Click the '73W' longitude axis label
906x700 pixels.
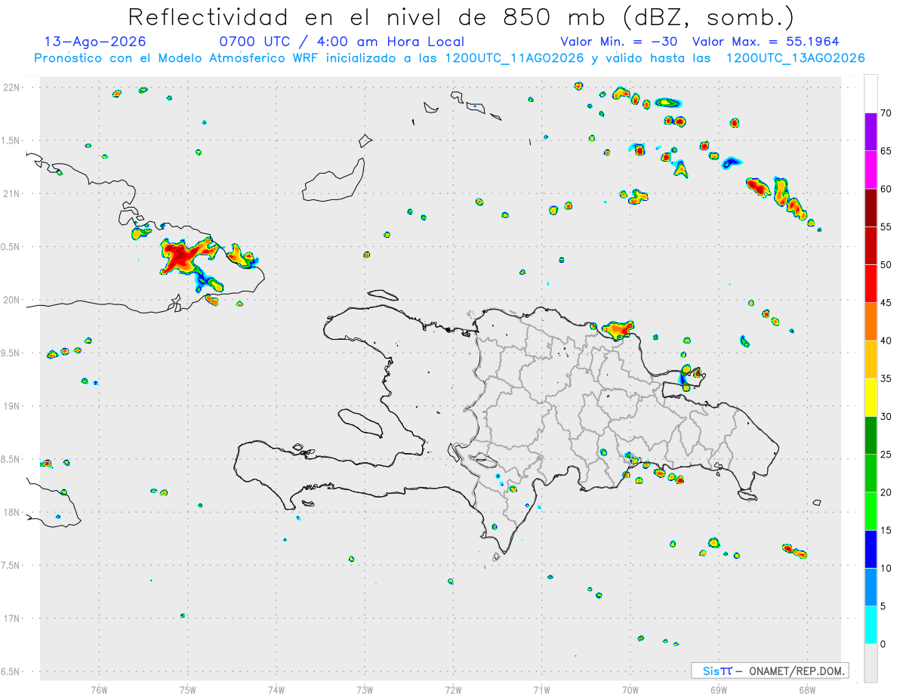365,689
